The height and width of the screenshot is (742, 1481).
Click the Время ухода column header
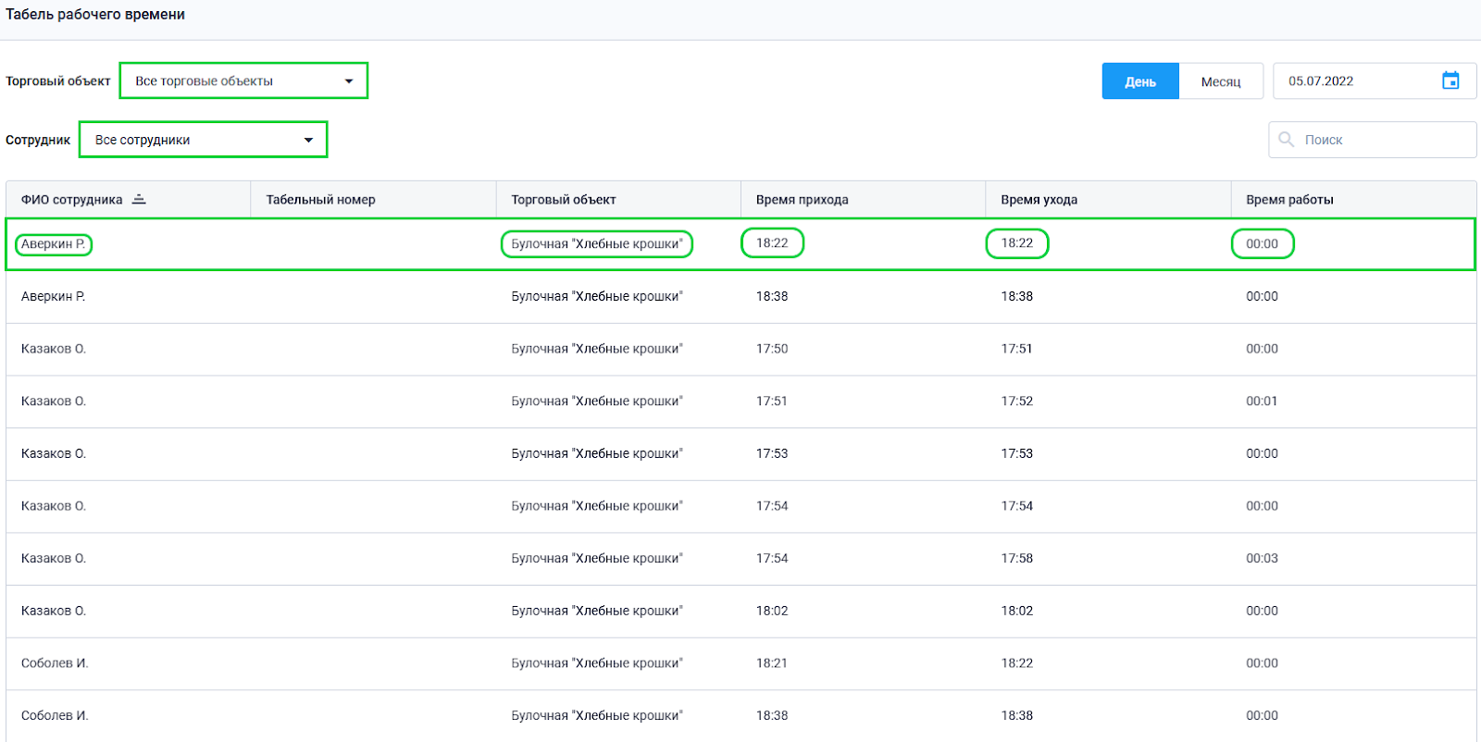pyautogui.click(x=1039, y=200)
